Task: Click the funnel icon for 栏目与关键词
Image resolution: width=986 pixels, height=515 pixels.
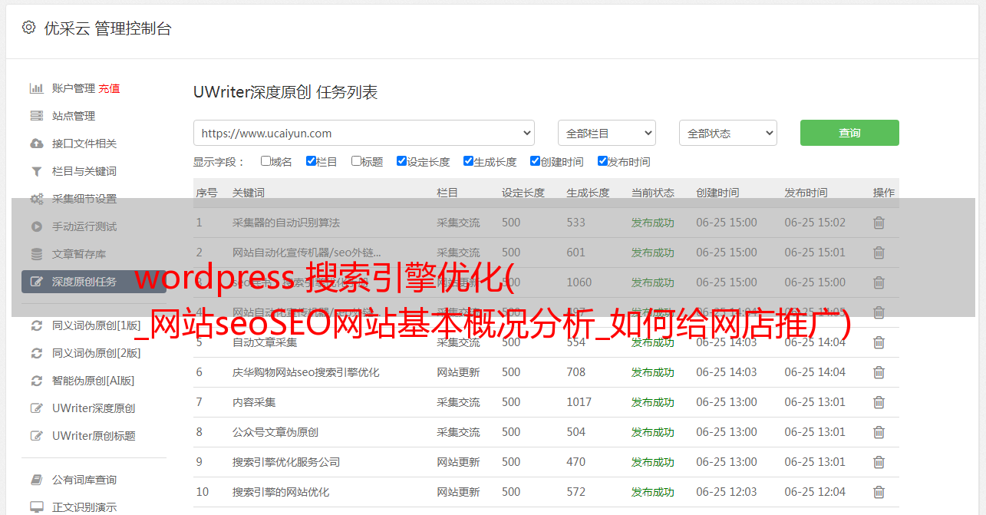Action: (x=36, y=171)
